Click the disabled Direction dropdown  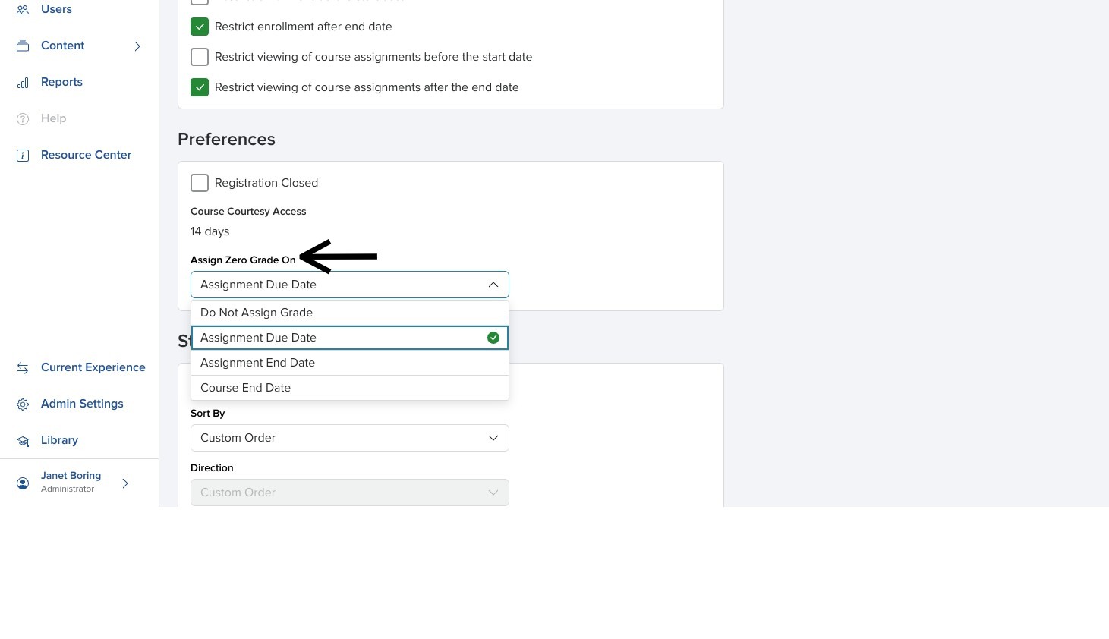click(350, 493)
